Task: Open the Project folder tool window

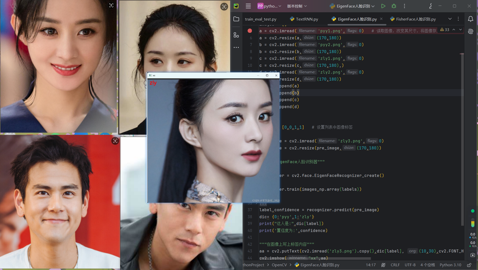Action: (x=236, y=19)
